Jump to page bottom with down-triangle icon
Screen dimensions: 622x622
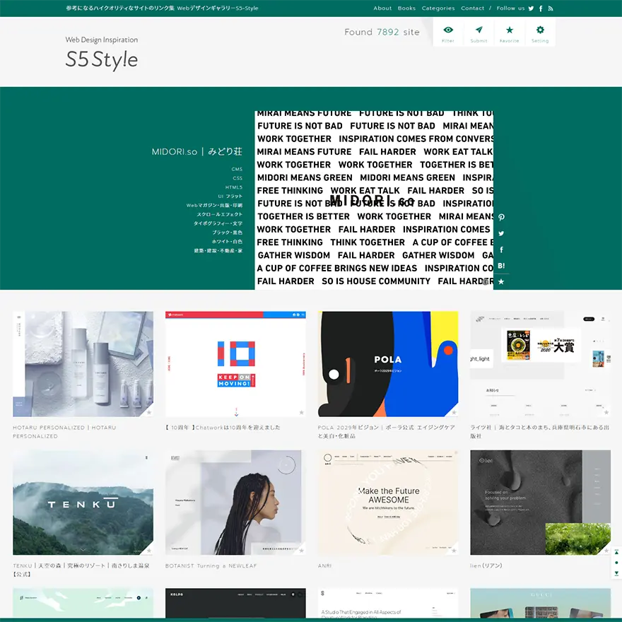point(616,573)
